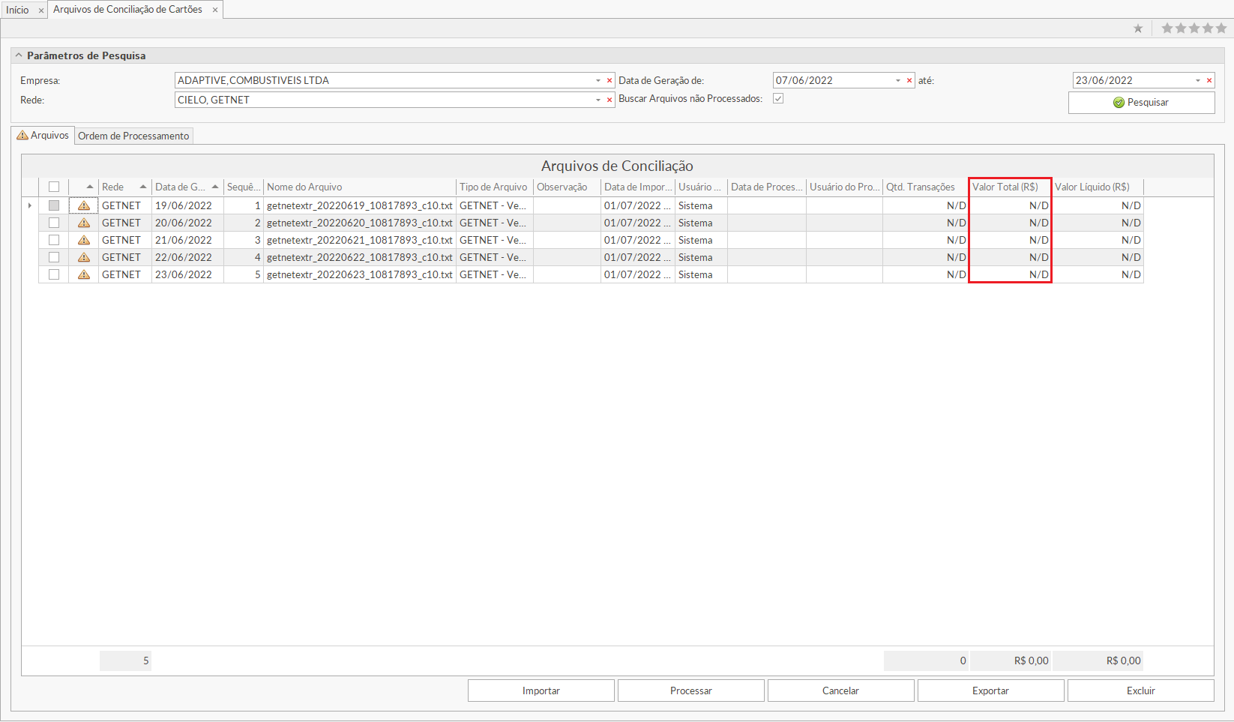Select the row indicator arrow of first row
Screen dimensions: 1234x722
tap(30, 205)
